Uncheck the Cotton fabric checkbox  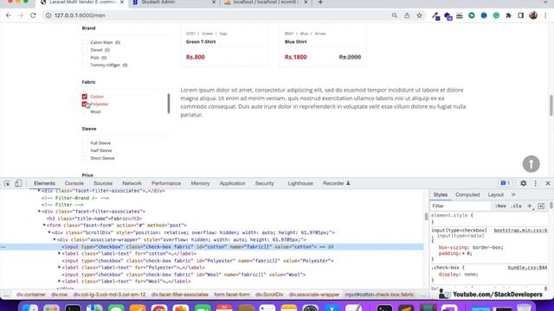point(85,96)
